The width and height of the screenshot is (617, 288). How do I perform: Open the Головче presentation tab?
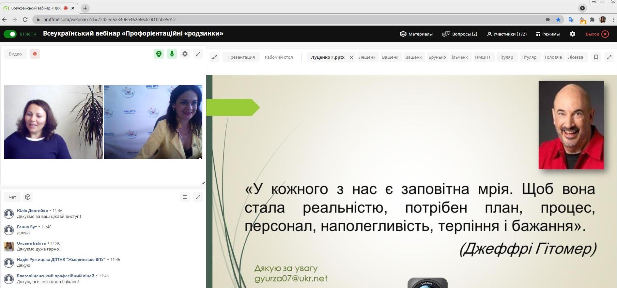[553, 57]
